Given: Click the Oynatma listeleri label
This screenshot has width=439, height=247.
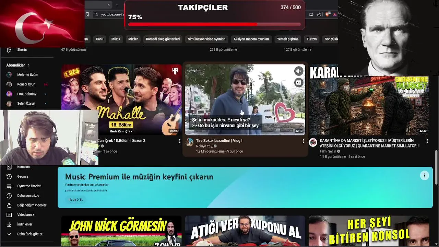Looking at the screenshot, I should [29, 186].
